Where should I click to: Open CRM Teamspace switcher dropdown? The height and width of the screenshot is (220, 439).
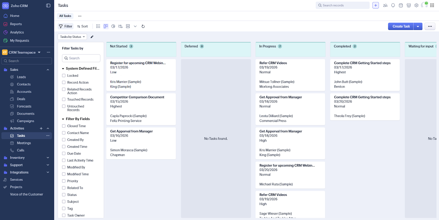point(39,52)
